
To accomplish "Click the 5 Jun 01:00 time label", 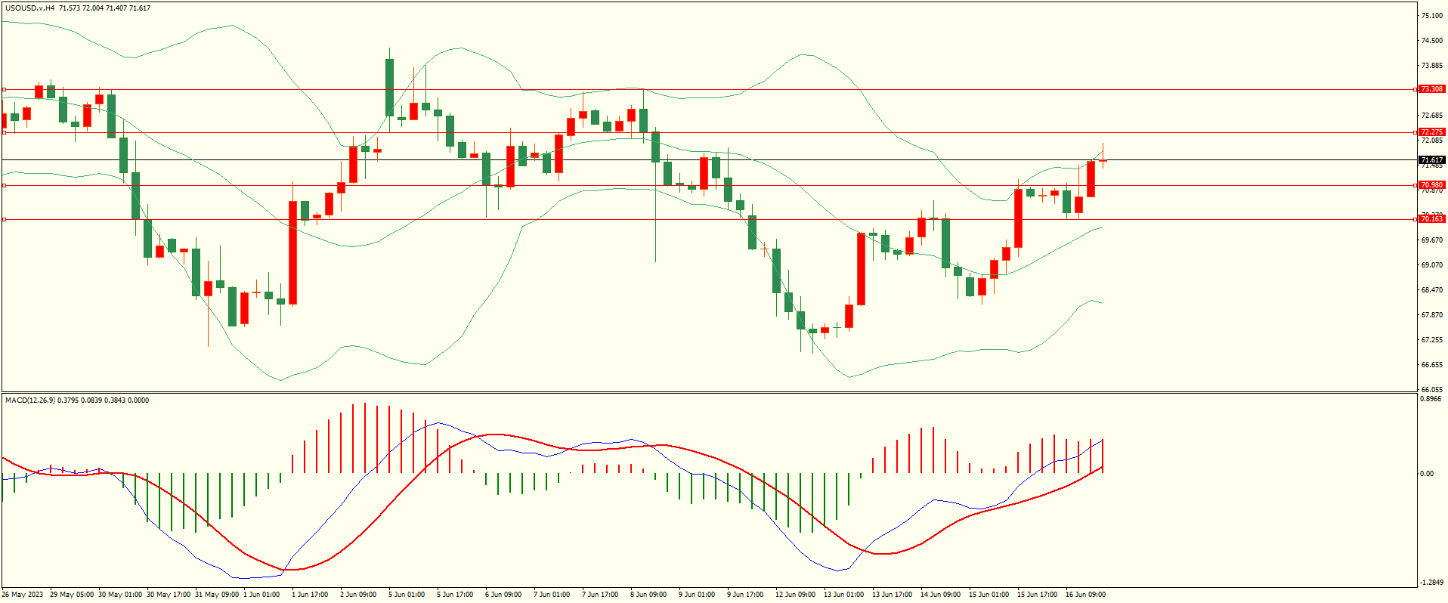I will (x=406, y=595).
